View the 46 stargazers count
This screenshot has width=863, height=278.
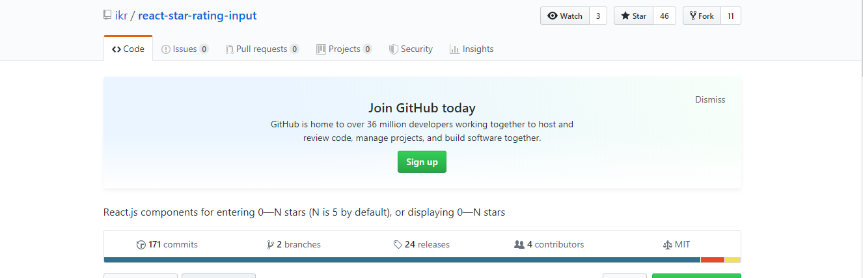coord(664,16)
